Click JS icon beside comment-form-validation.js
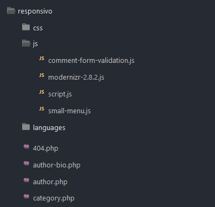 pyautogui.click(x=42, y=59)
